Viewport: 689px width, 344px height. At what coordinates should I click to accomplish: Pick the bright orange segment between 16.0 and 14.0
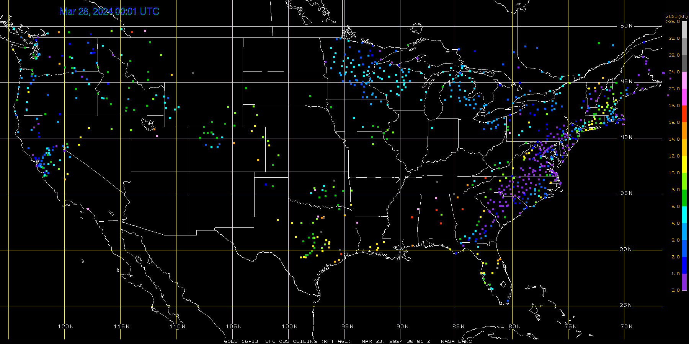(684, 131)
